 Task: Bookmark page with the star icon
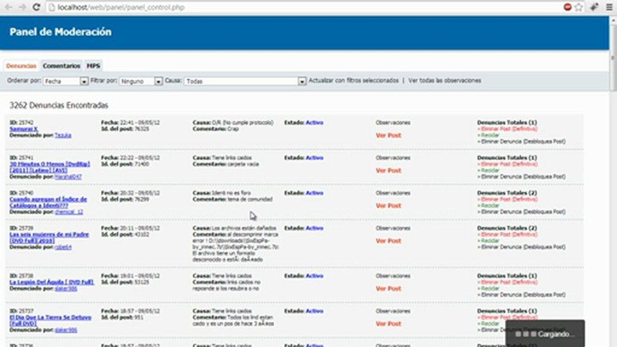pyautogui.click(x=578, y=7)
